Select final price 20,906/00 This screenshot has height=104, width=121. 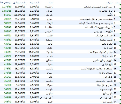pos(20,40)
